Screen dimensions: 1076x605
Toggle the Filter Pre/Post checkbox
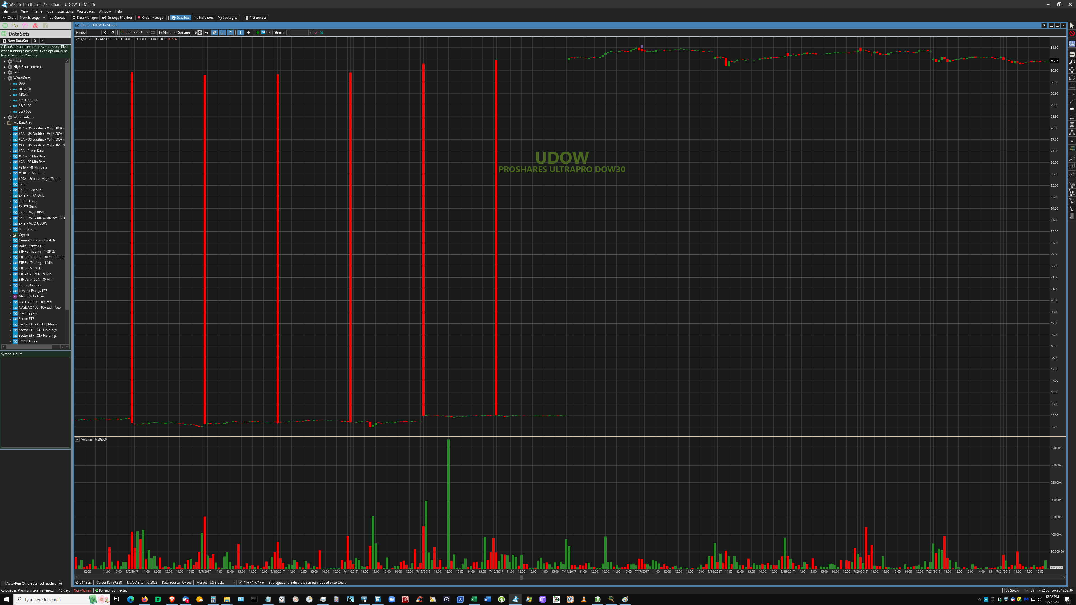[x=240, y=583]
